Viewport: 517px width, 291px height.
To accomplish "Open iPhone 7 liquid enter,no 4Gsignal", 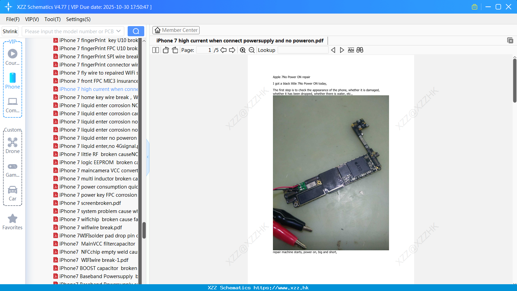I will (96, 146).
